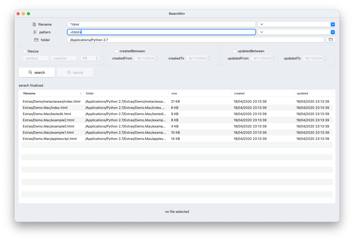Open the filename history dropdown
This screenshot has height=241, width=354.
(x=333, y=24)
